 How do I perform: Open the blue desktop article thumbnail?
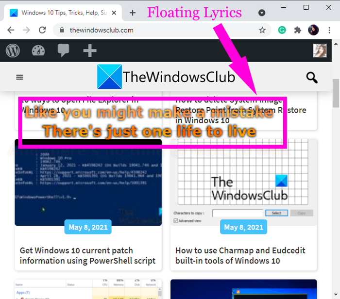pyautogui.click(x=243, y=289)
